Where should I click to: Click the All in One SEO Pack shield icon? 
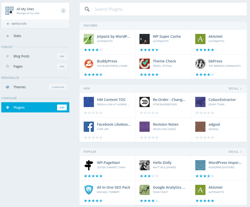pyautogui.click(x=89, y=190)
